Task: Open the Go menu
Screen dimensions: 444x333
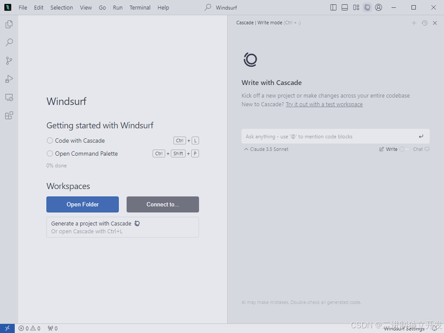Action: pyautogui.click(x=102, y=8)
